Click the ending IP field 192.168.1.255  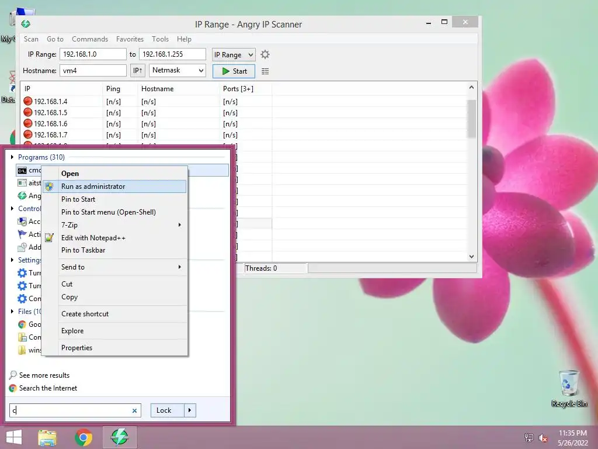click(x=172, y=54)
